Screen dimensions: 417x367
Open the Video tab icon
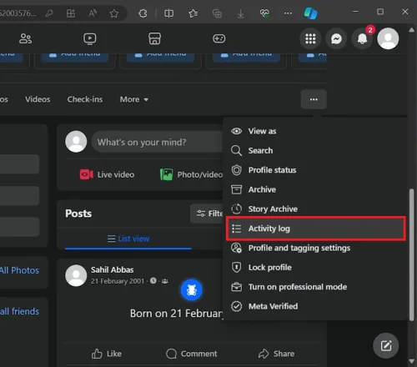point(90,38)
